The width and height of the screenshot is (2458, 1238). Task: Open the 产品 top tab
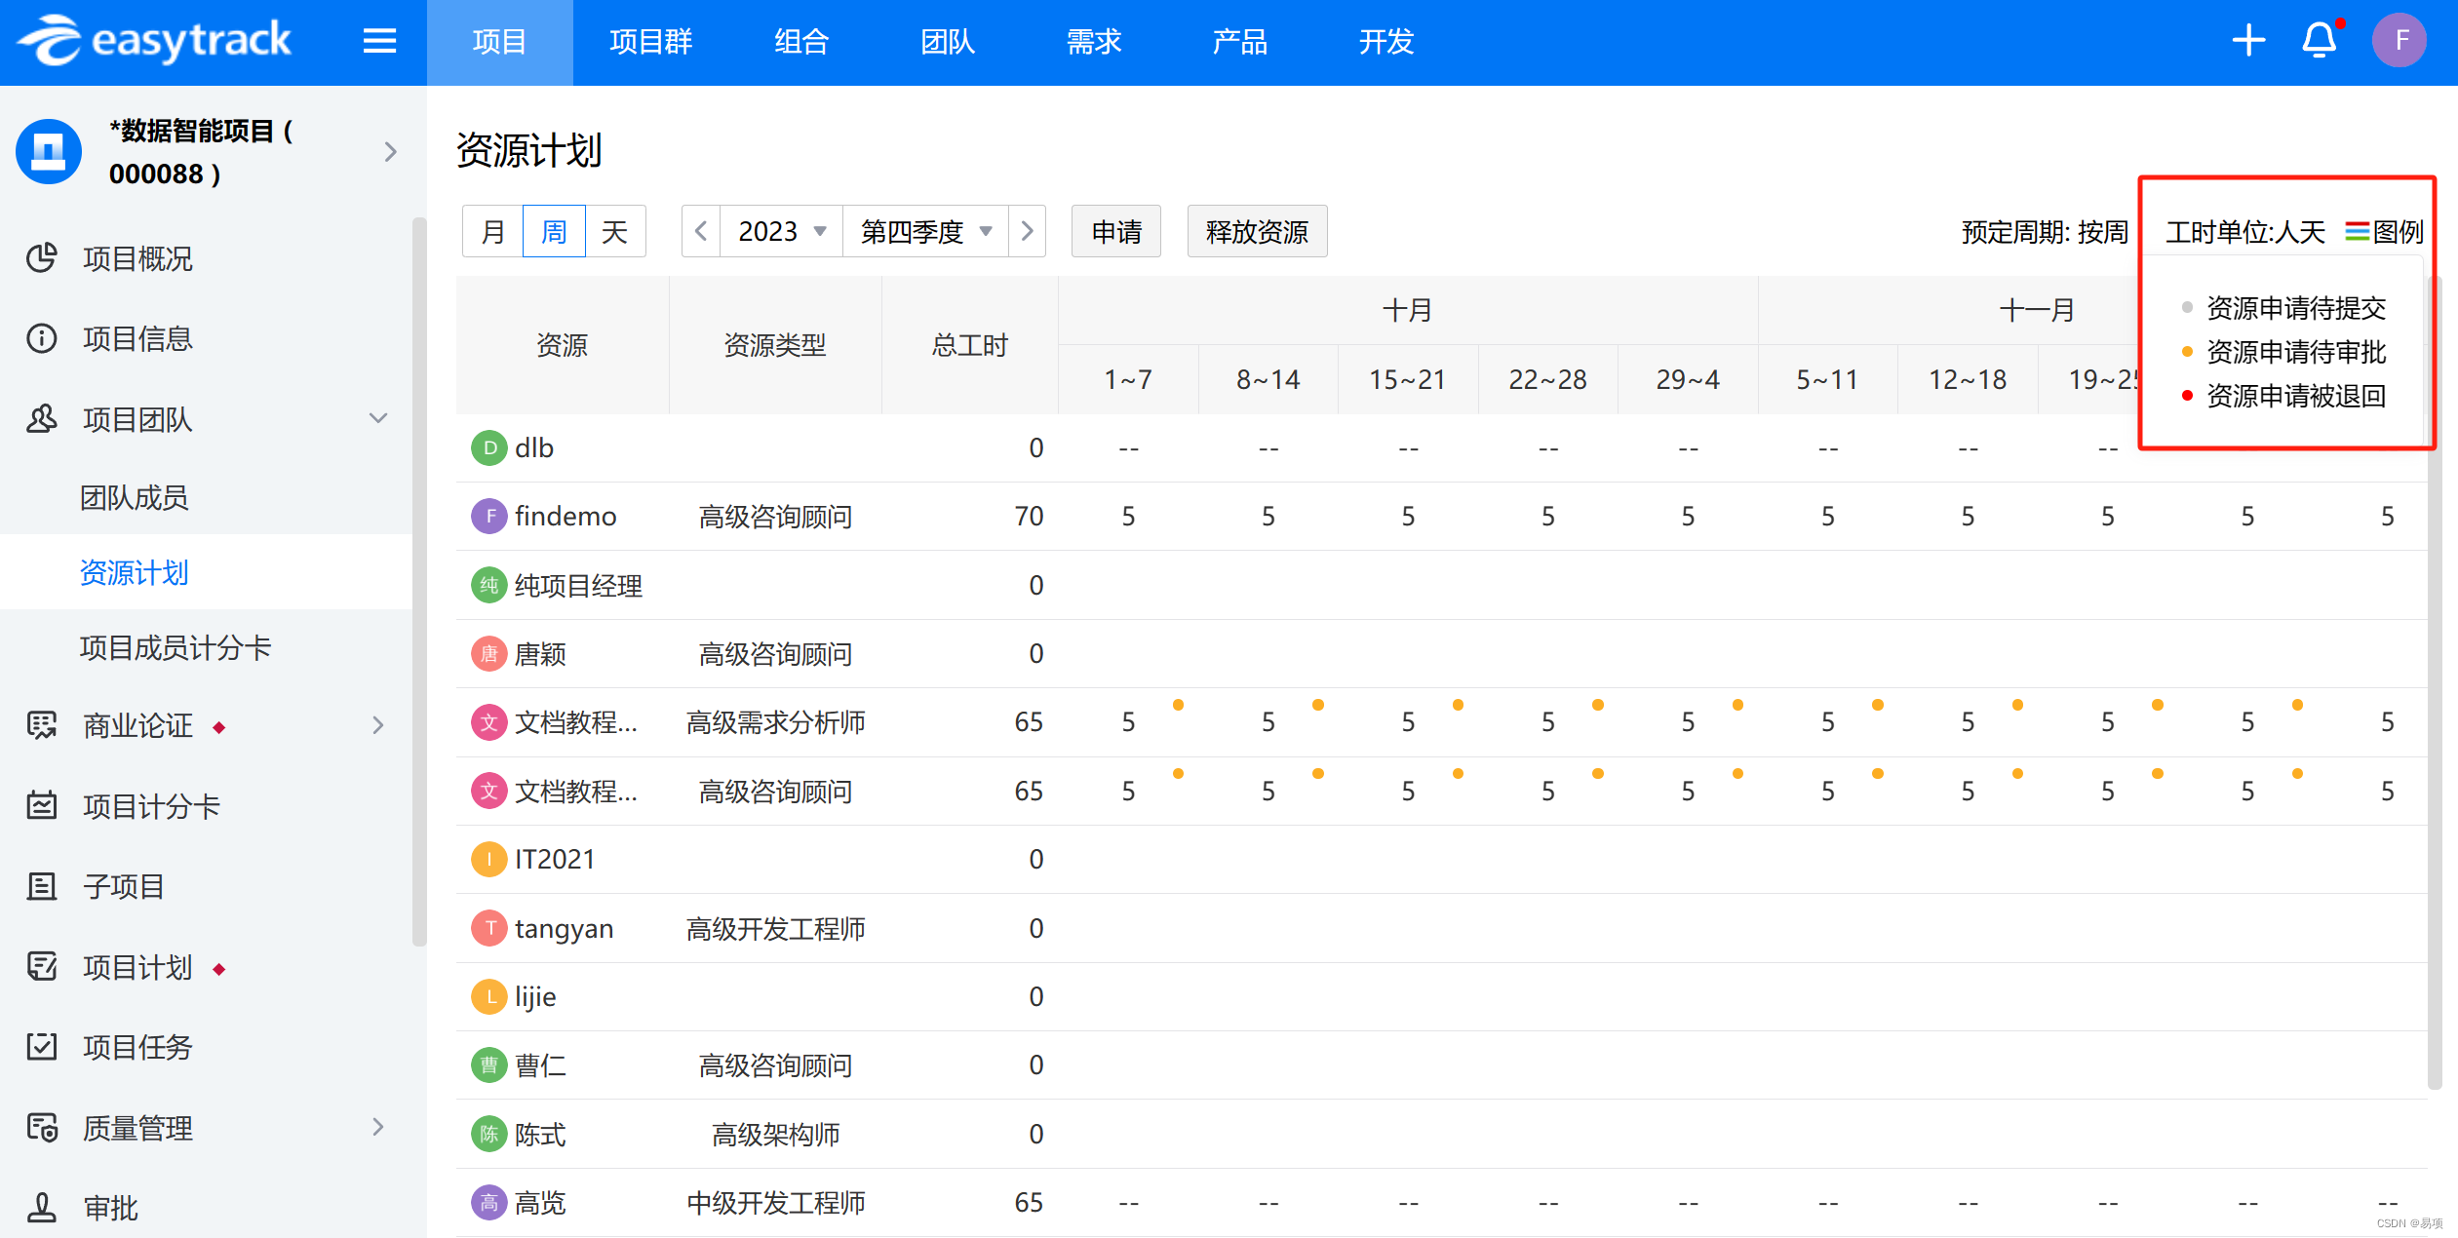[x=1240, y=42]
